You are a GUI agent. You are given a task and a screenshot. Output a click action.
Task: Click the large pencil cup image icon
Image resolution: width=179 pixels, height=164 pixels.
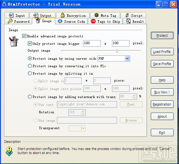[x=13, y=41]
